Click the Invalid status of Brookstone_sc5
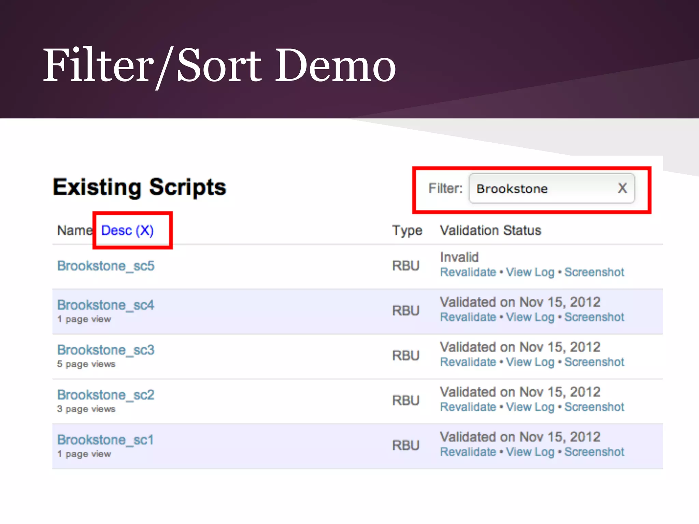Screen dimensions: 699x524 click(459, 257)
